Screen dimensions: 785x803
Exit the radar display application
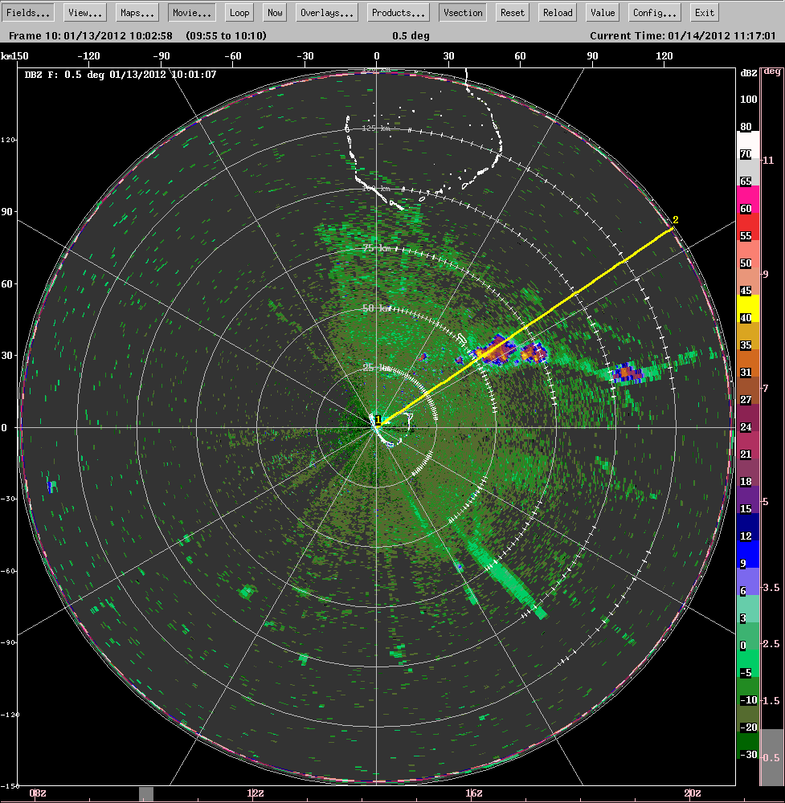click(x=705, y=13)
